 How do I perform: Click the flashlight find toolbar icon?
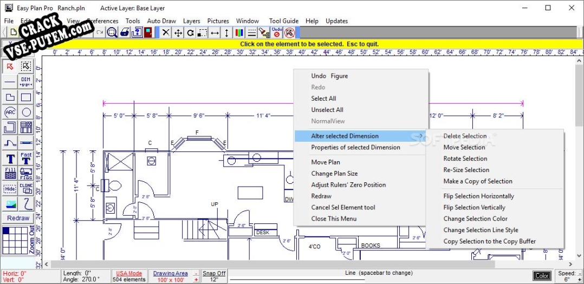264,32
